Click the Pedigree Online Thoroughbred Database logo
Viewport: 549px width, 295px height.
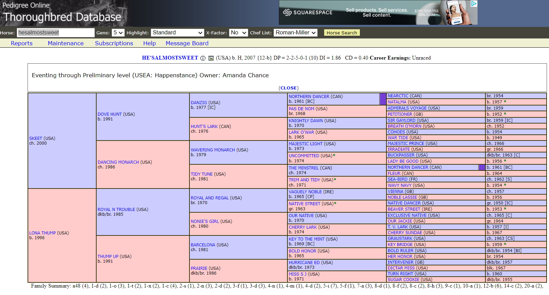(x=62, y=13)
